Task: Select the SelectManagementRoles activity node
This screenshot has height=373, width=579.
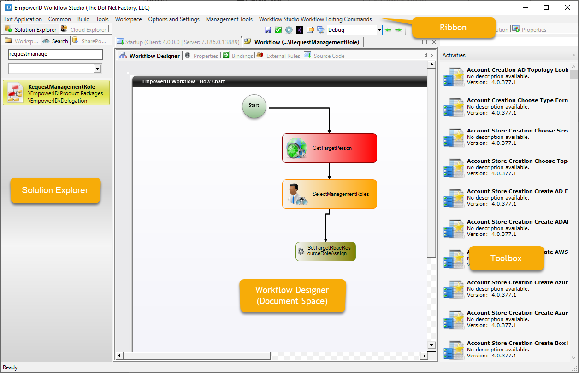Action: tap(329, 194)
